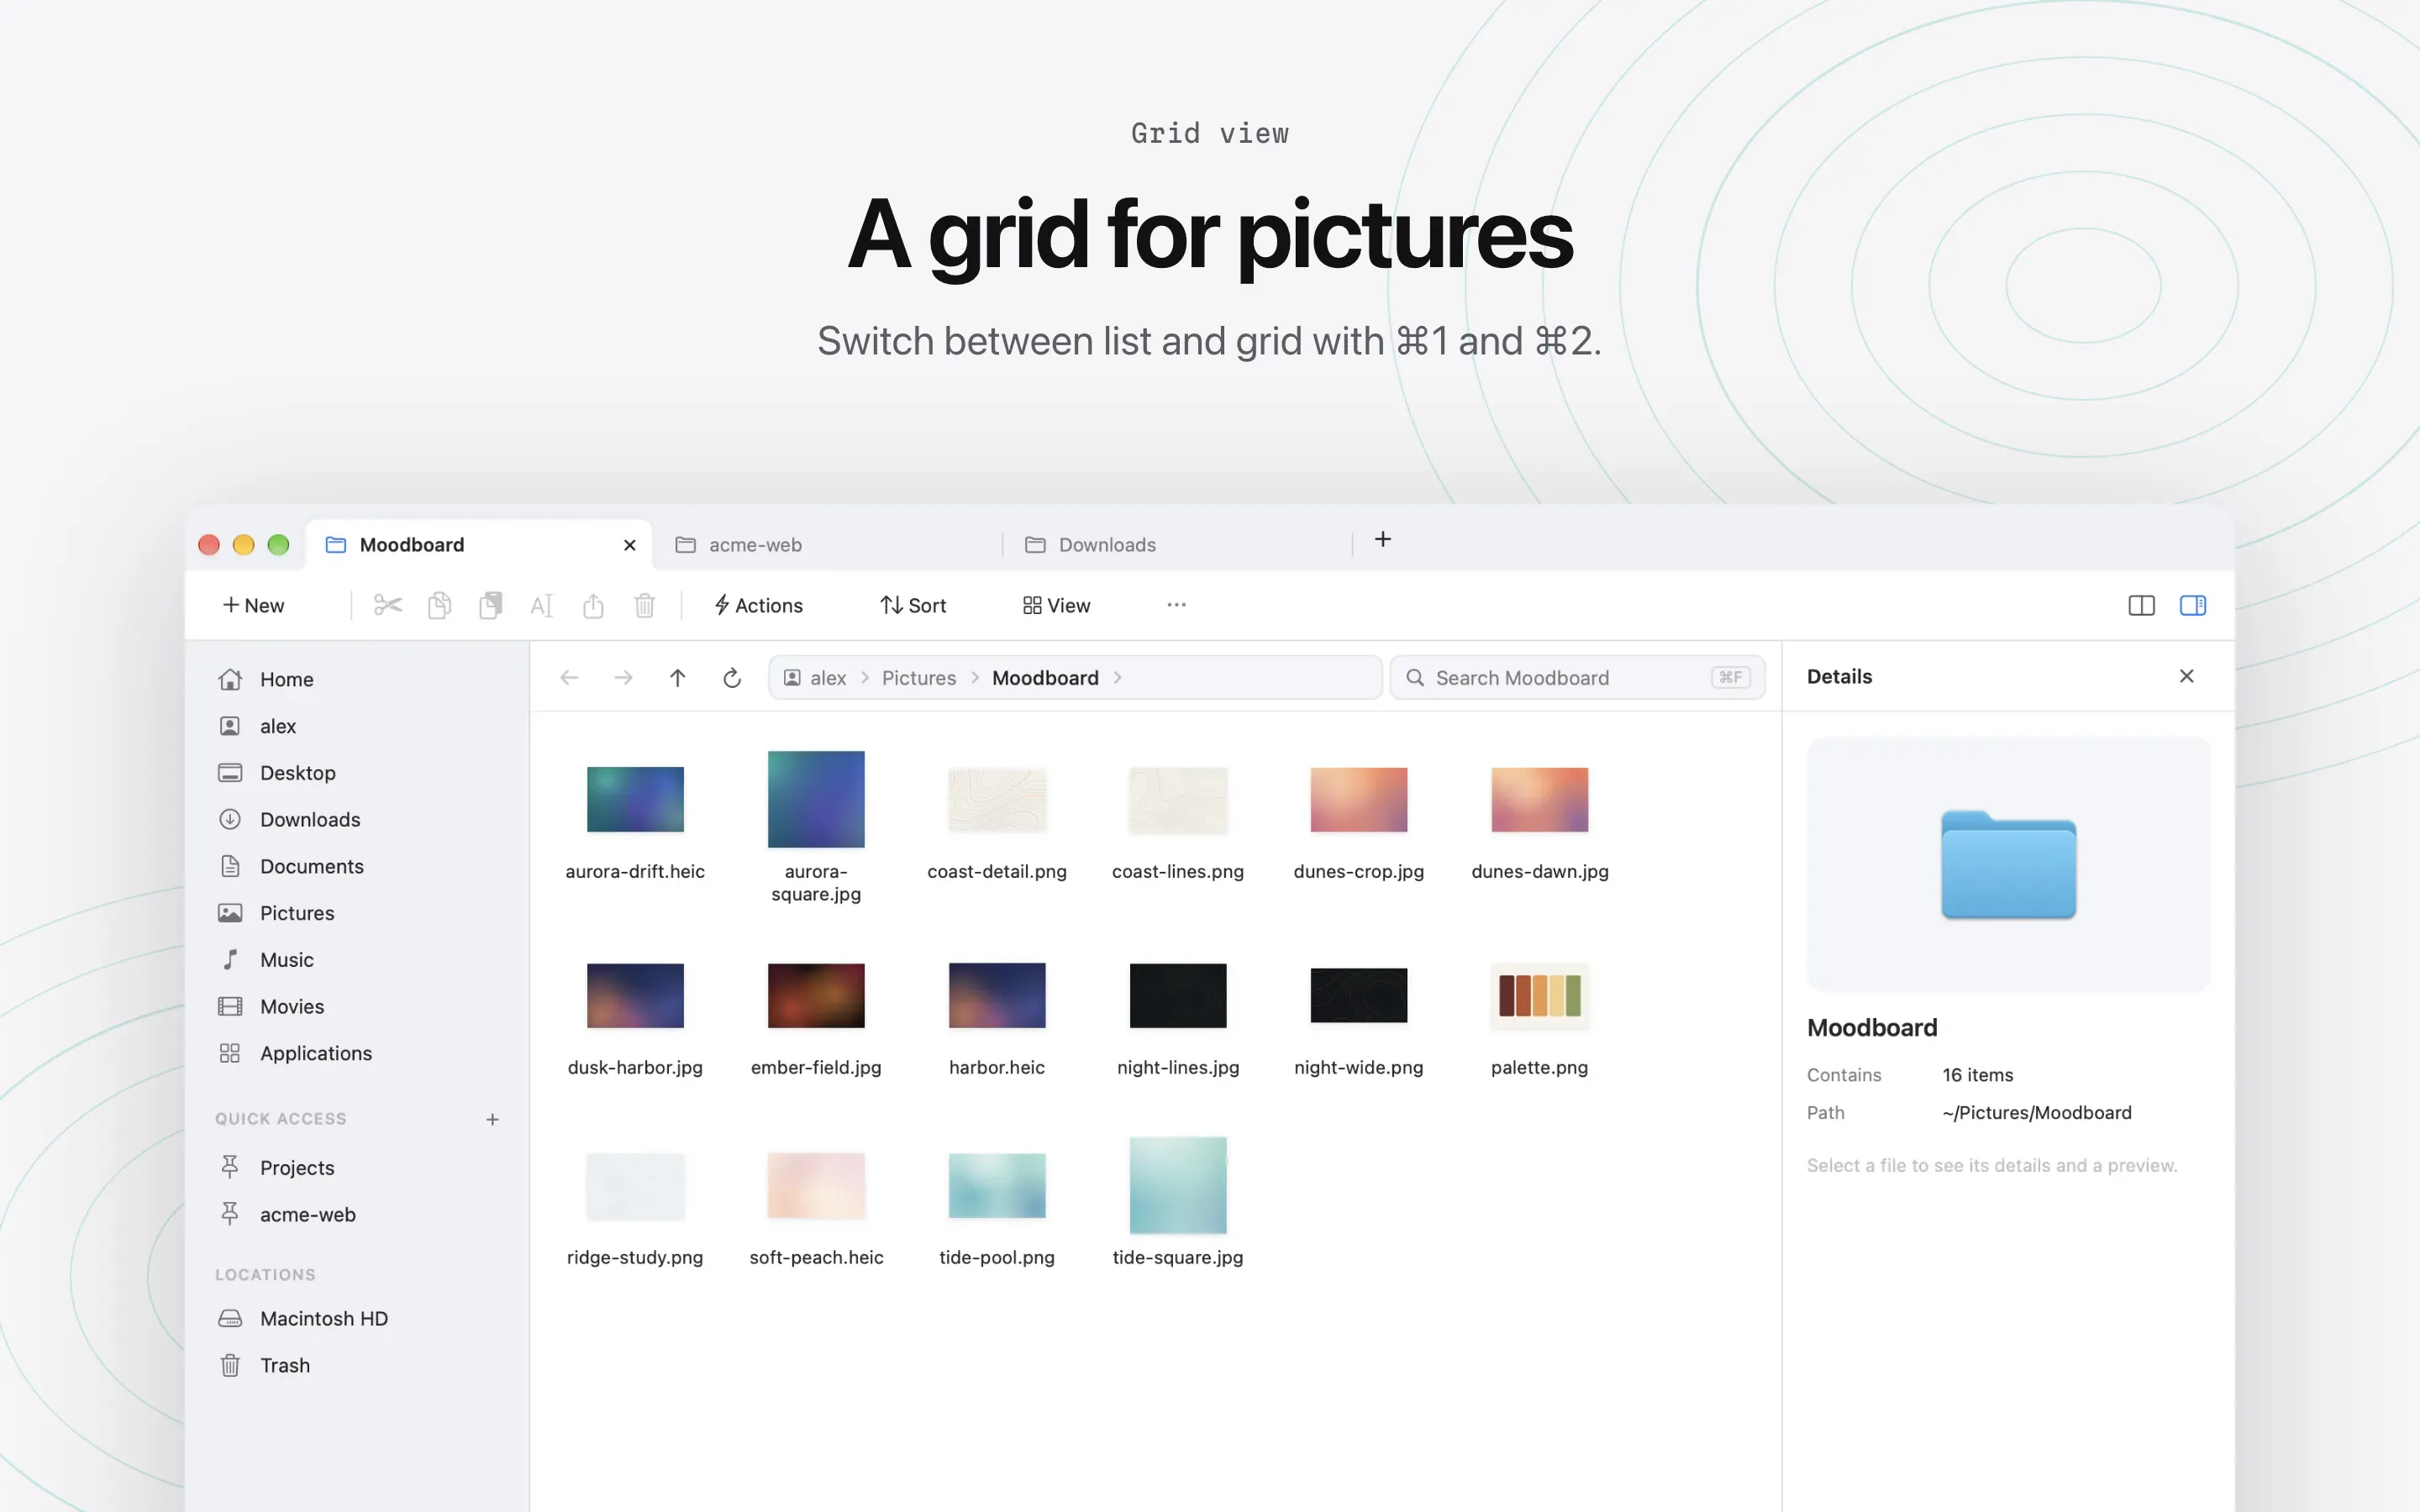This screenshot has height=1512, width=2420.
Task: Click the Copy icon in toolbar
Action: (x=439, y=605)
